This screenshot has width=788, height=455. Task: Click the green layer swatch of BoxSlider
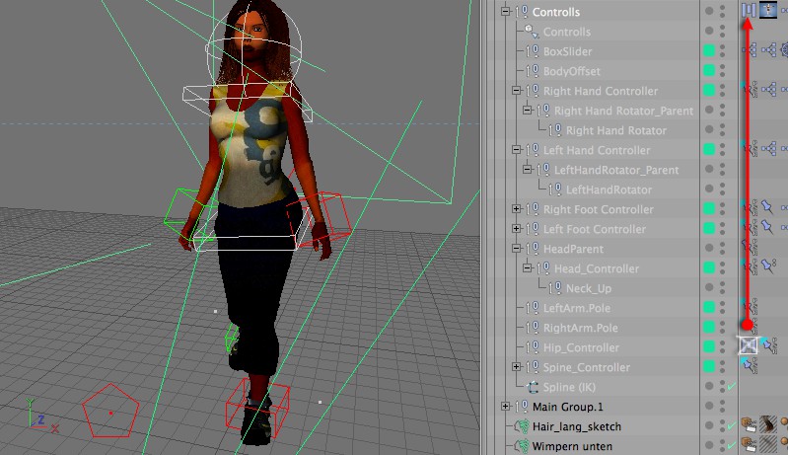[x=709, y=50]
